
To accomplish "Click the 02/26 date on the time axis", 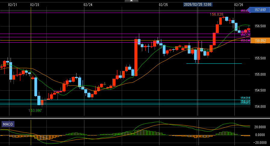I will tap(238, 5).
